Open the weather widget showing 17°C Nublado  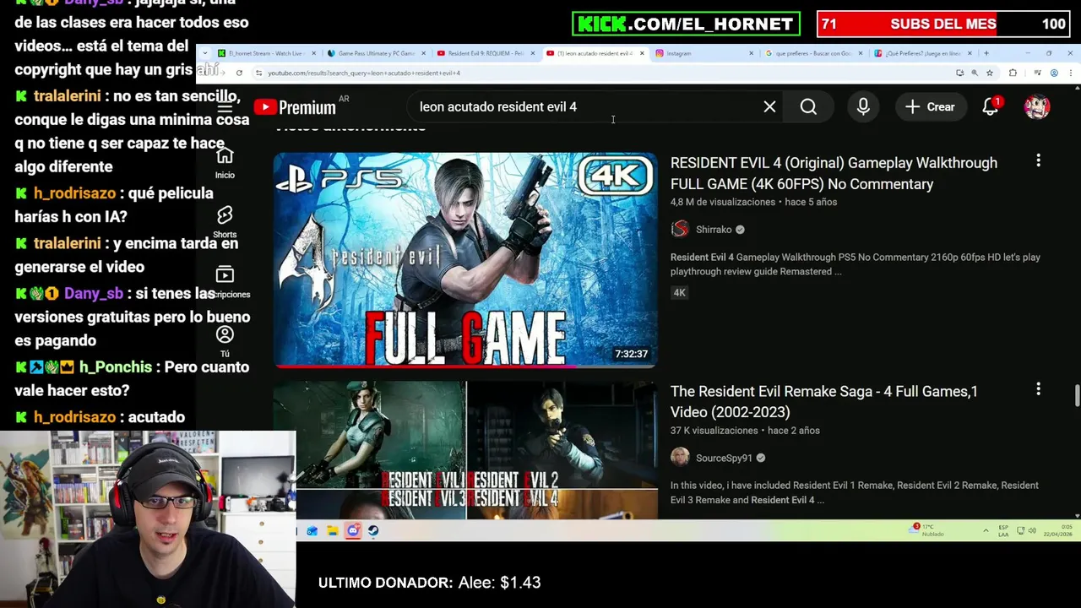pyautogui.click(x=927, y=530)
